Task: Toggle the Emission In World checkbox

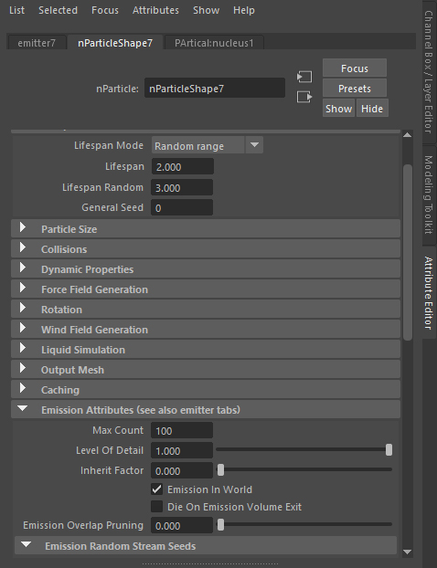Action: 156,489
